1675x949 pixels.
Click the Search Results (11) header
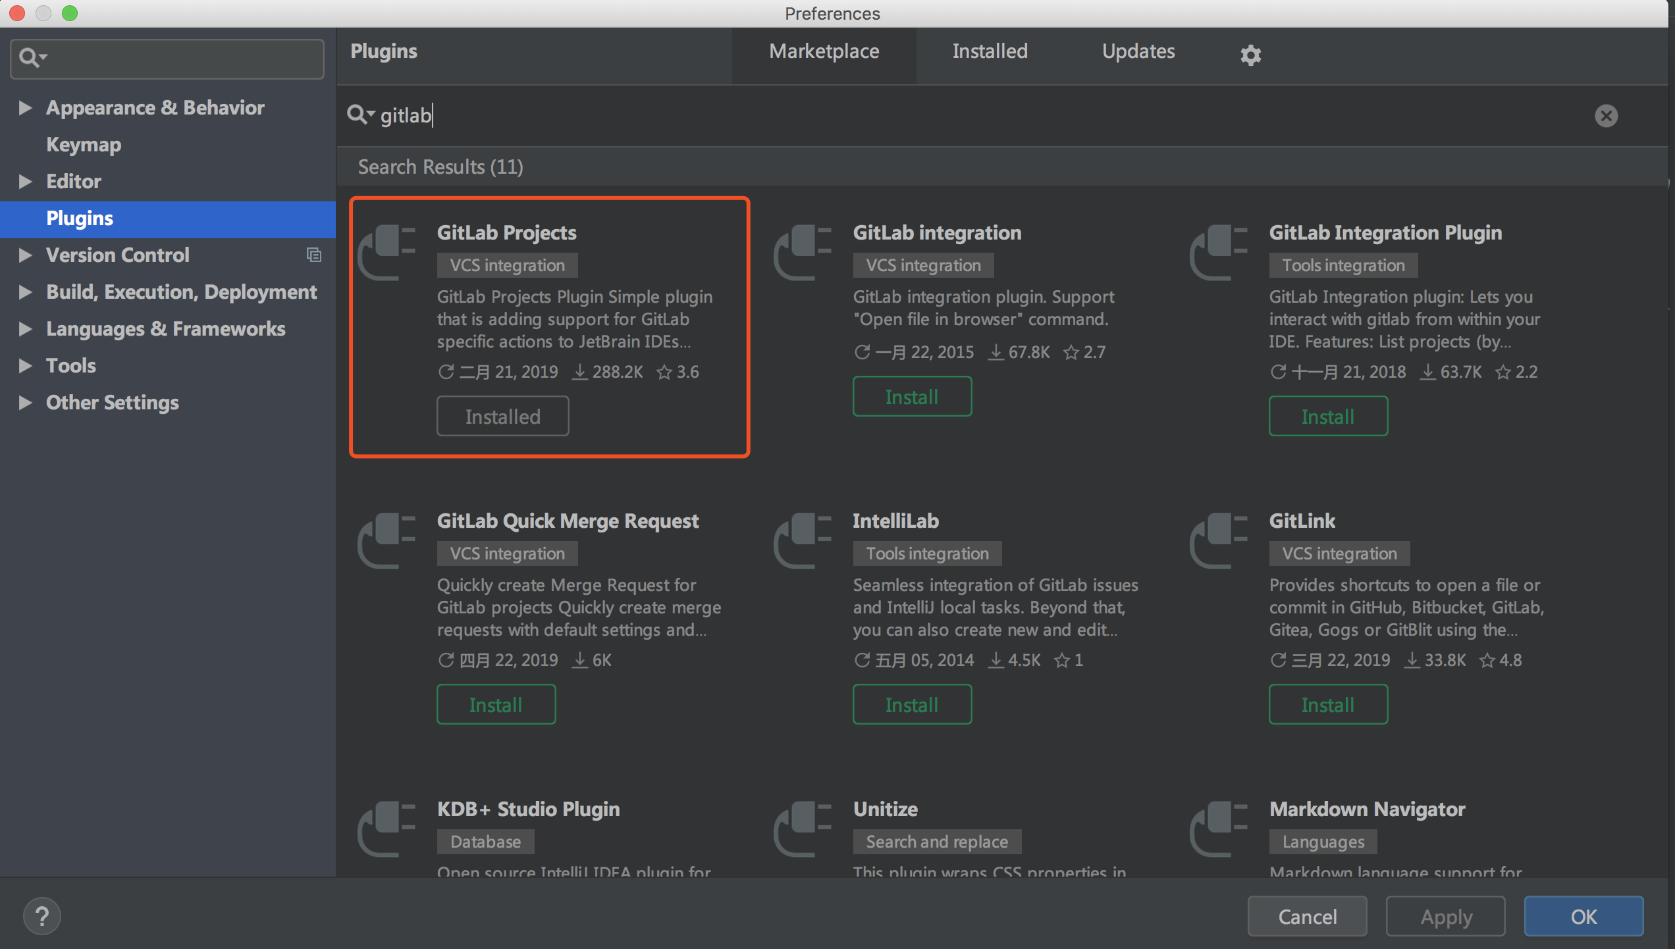[x=440, y=167]
